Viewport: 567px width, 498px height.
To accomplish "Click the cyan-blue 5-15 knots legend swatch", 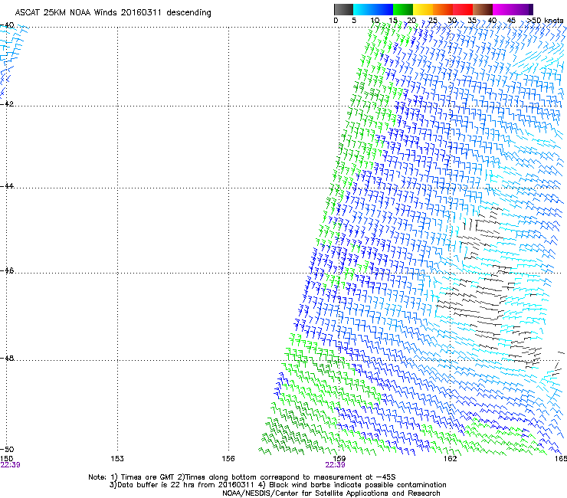I will 373,9.
